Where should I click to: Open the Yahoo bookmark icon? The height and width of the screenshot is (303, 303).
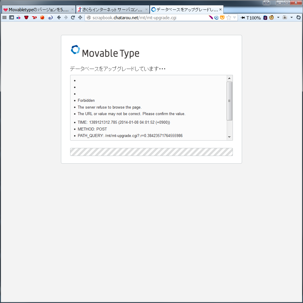pos(34,17)
